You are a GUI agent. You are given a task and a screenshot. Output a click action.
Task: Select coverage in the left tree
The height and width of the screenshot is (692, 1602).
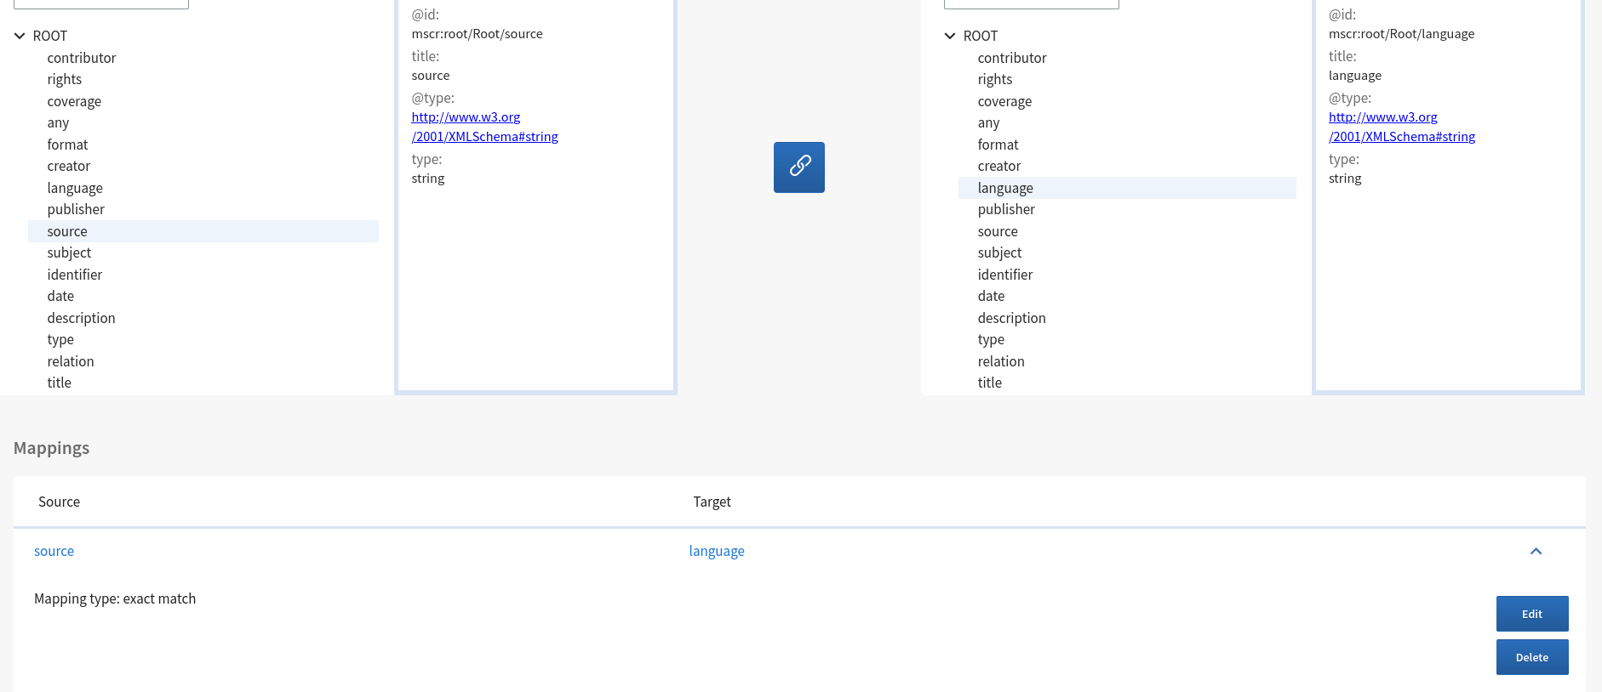coord(74,101)
